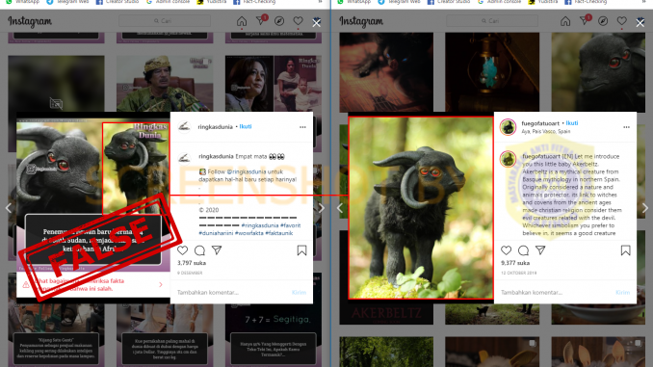This screenshot has width=653, height=367.
Task: Open hashtag #faktaunik in caption
Action: (279, 233)
